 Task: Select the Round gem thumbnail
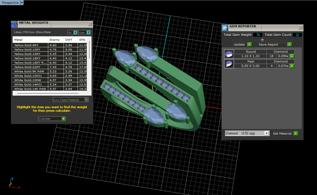click(229, 54)
